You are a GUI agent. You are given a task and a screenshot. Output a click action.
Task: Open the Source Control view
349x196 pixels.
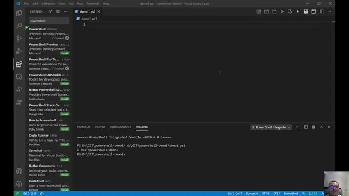pyautogui.click(x=19, y=39)
